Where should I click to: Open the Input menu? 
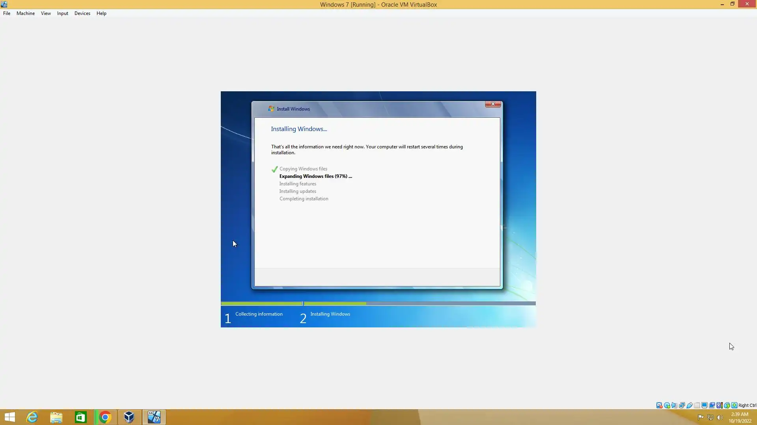tap(62, 13)
